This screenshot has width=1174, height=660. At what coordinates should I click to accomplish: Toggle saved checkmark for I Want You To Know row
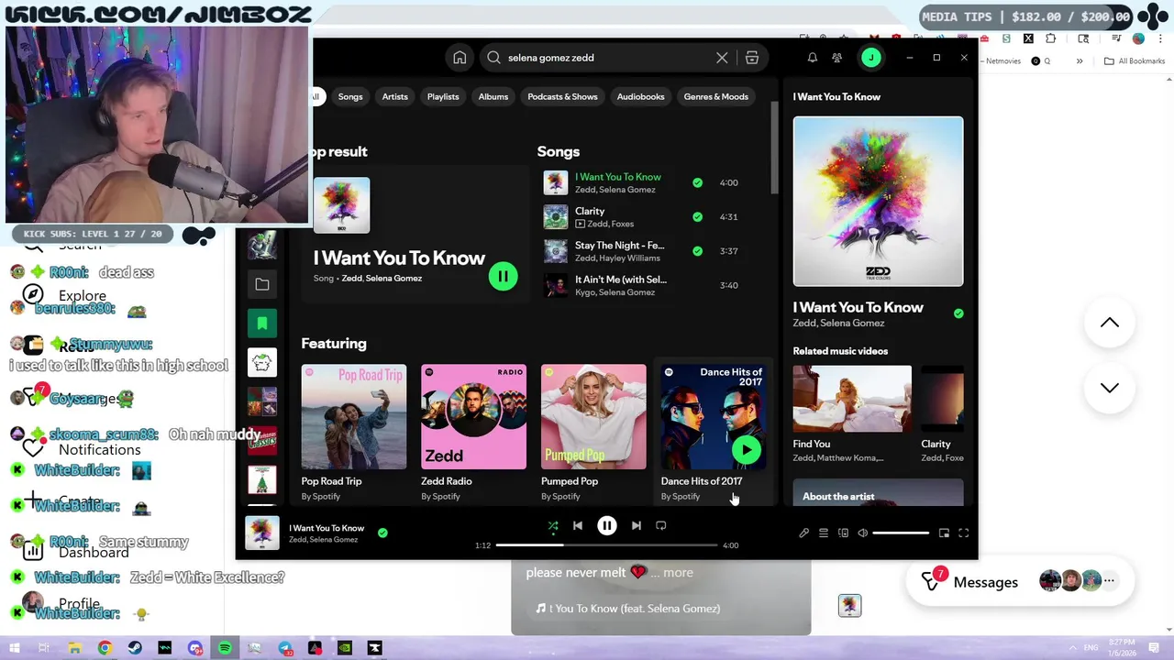(x=697, y=182)
